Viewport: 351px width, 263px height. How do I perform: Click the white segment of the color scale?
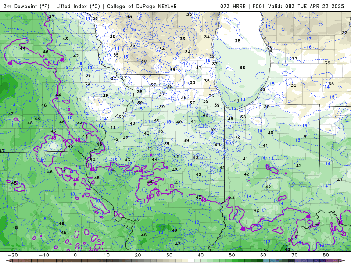(191, 260)
